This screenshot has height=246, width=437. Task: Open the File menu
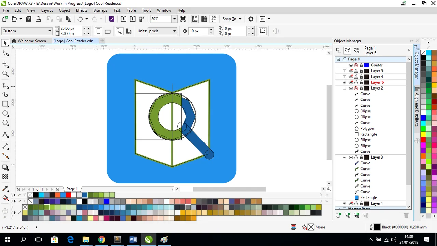(x=6, y=10)
